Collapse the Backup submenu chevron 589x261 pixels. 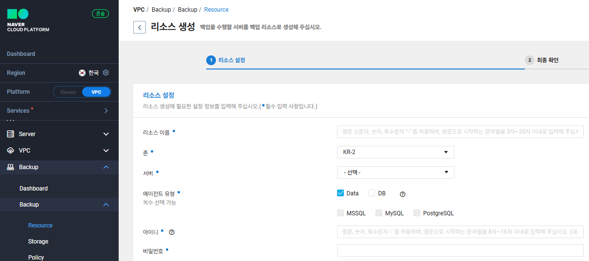[106, 205]
